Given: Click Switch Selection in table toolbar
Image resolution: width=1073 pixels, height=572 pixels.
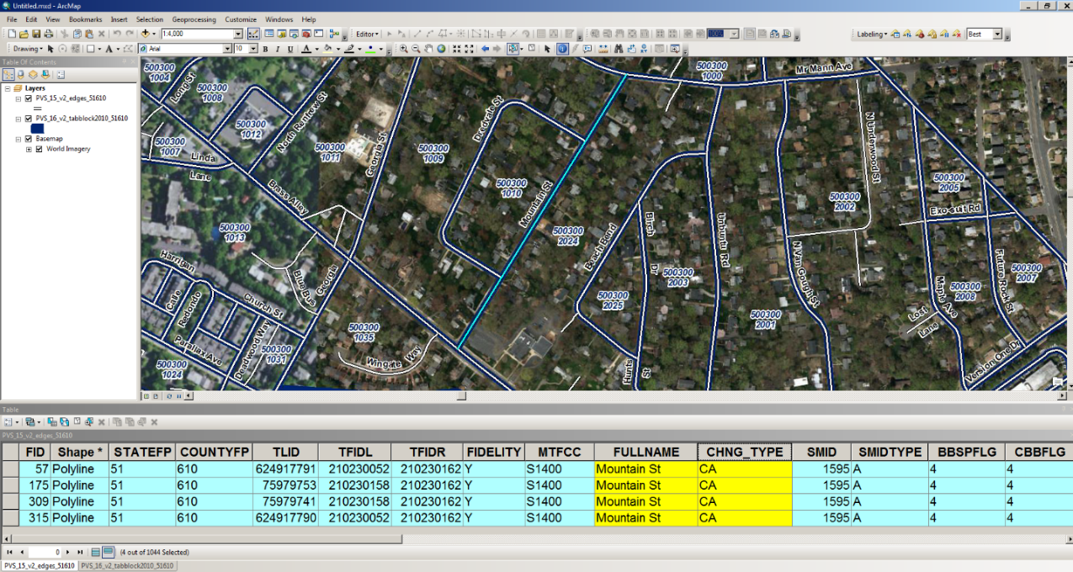Looking at the screenshot, I should tap(65, 421).
